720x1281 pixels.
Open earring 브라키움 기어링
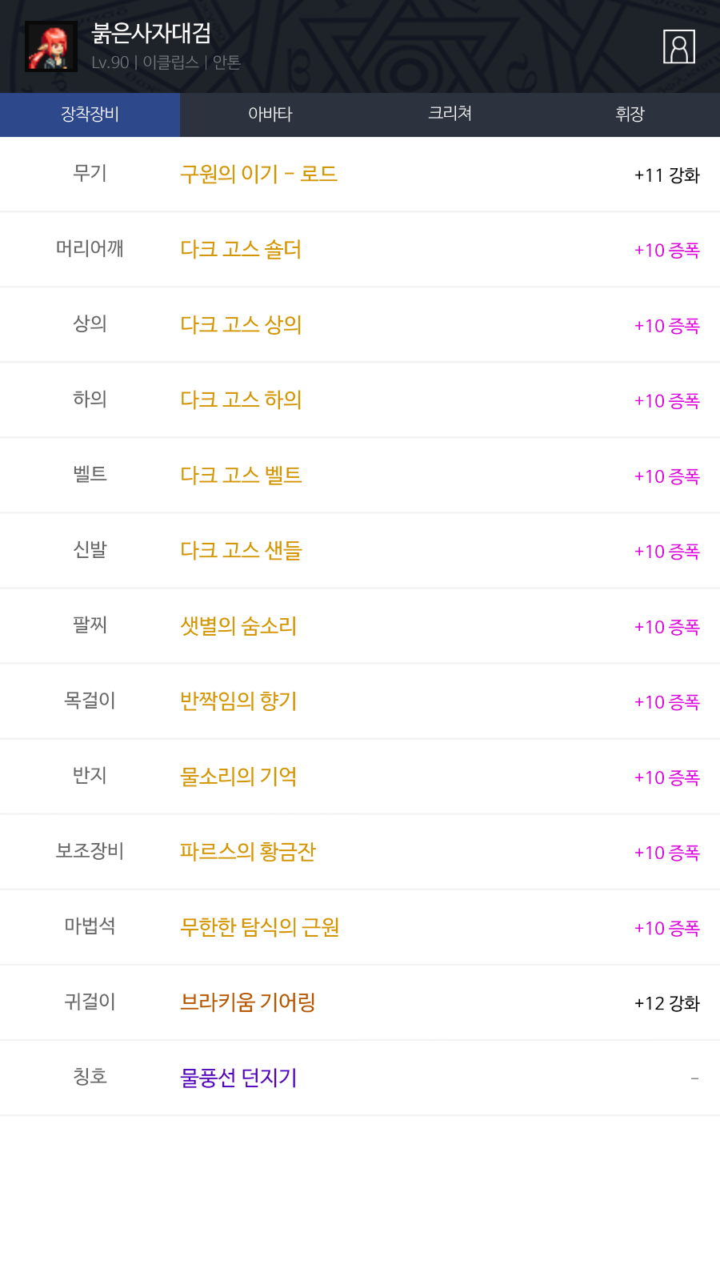click(x=248, y=1002)
